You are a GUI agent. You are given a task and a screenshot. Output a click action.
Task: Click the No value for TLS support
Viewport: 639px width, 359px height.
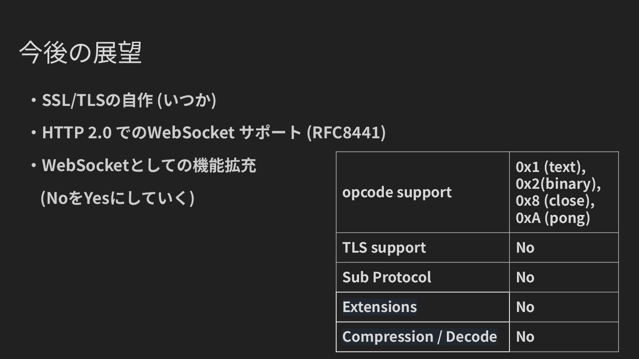(x=525, y=247)
